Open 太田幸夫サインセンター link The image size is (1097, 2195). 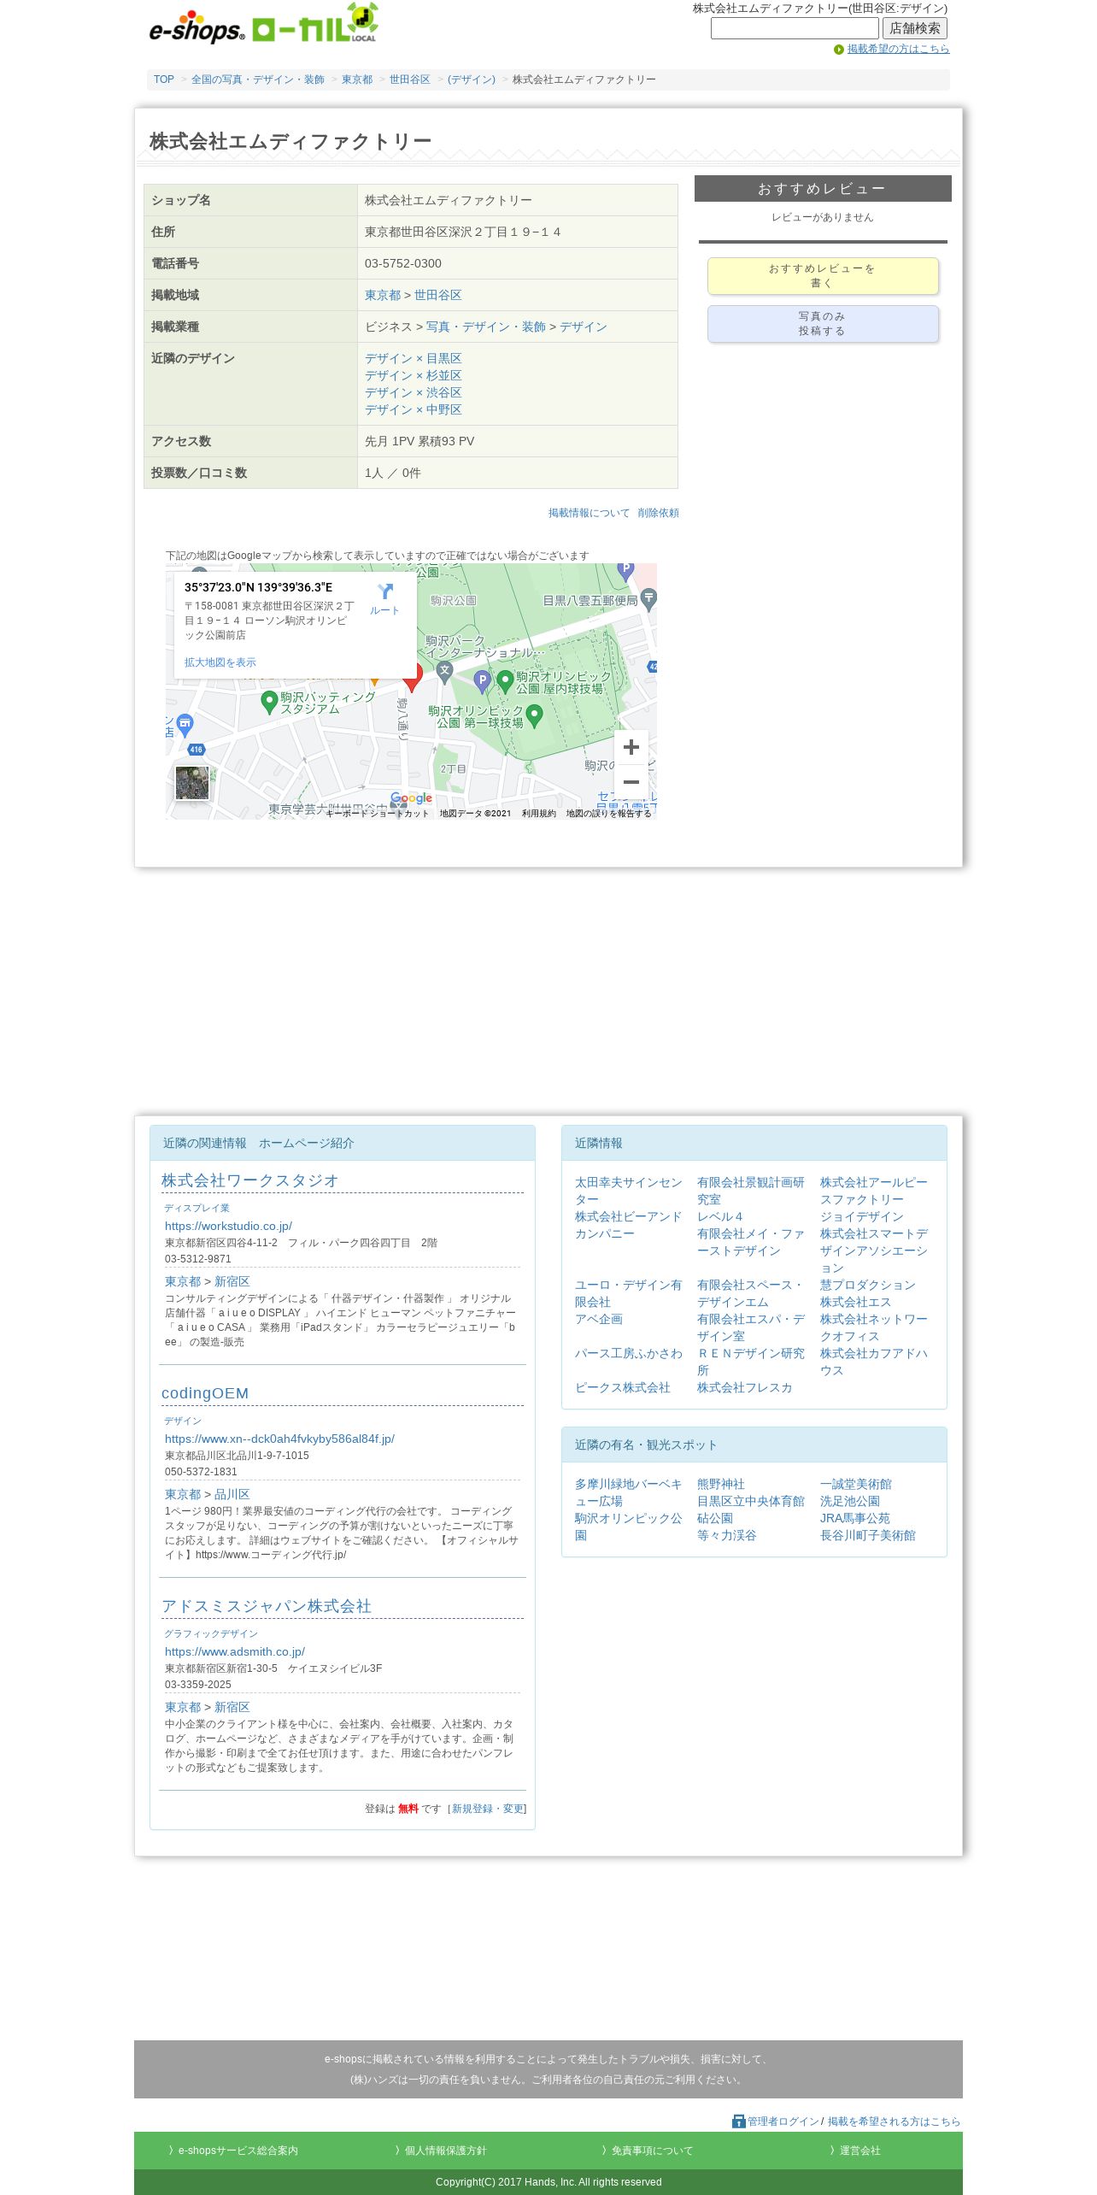628,1191
